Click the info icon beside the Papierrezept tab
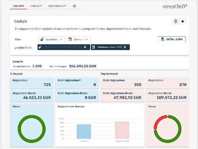Screen dimensions: 198x149 point(74,6)
